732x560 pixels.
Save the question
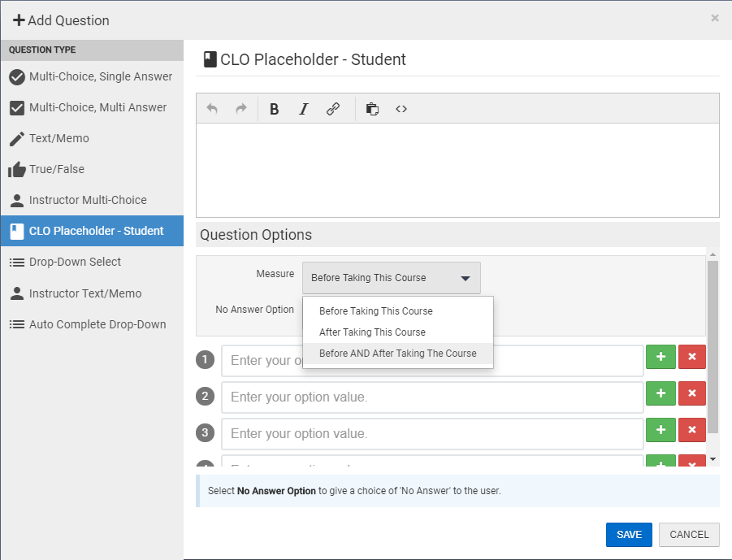[629, 534]
